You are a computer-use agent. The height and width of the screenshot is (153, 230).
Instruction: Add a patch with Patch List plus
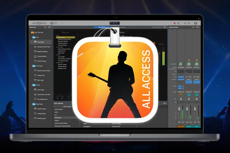[x=45, y=27]
